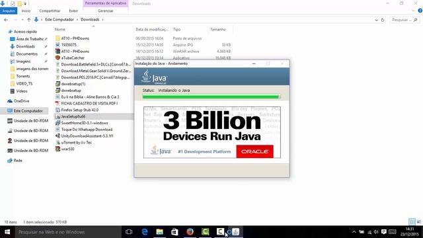This screenshot has width=423, height=238.
Task: Show hidden system tray icons
Action: click(x=354, y=232)
